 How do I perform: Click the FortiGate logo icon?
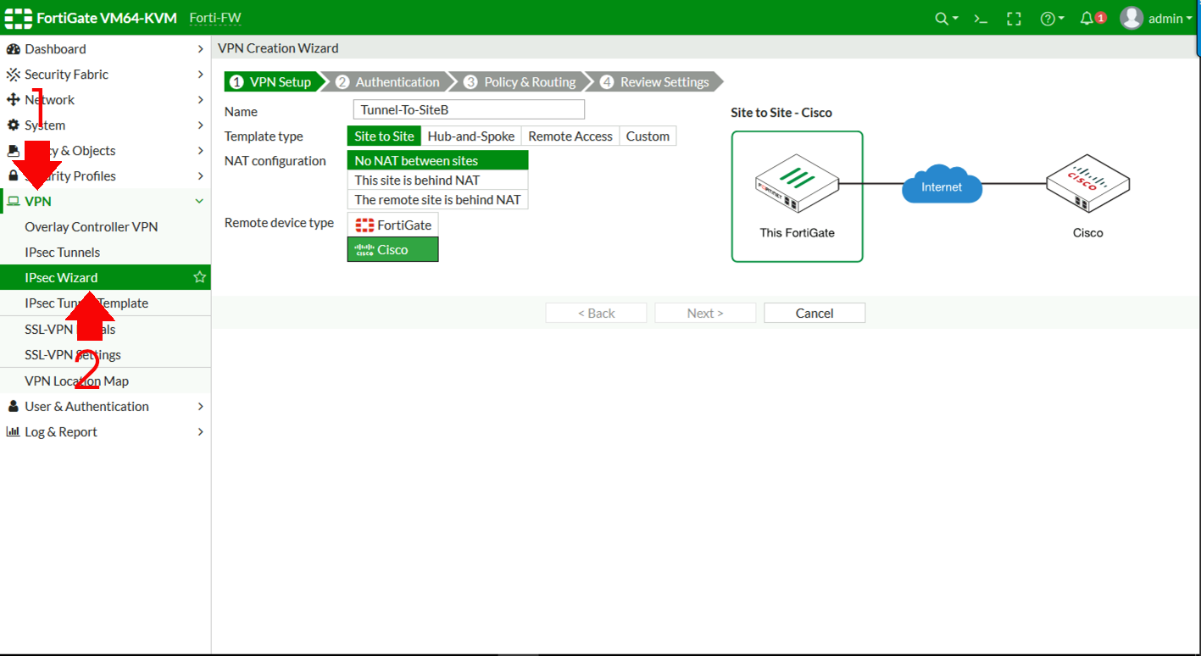18,19
